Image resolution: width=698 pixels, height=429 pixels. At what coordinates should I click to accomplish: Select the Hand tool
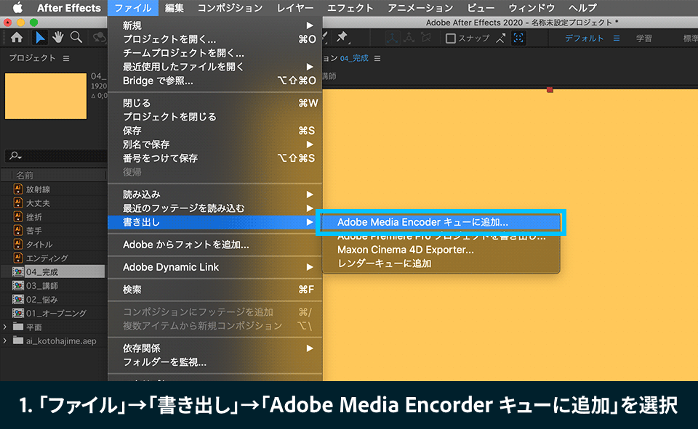pyautogui.click(x=58, y=38)
